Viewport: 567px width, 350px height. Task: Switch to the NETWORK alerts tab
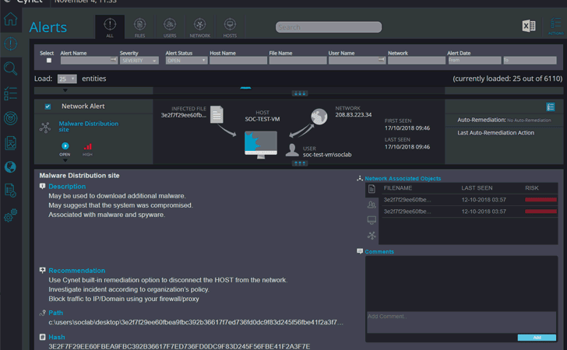pyautogui.click(x=199, y=27)
